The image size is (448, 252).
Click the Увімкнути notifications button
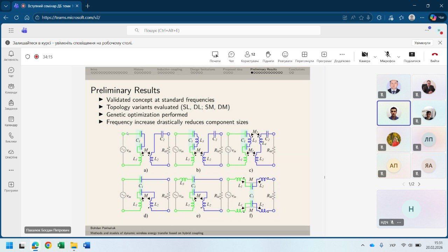[x=422, y=43]
